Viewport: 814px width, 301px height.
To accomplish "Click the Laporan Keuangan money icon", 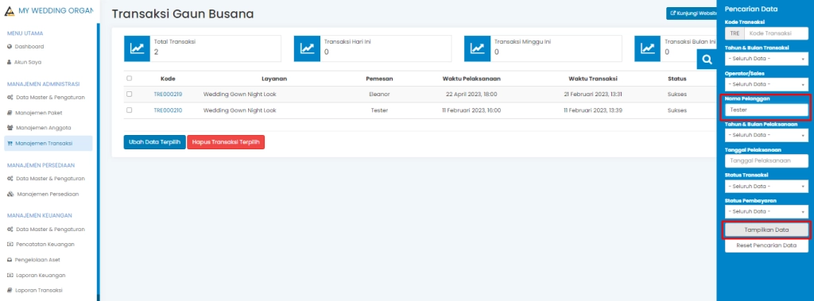I will pyautogui.click(x=10, y=275).
